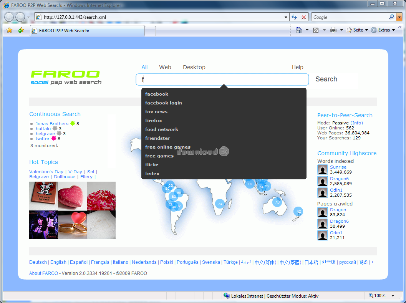406x303 pixels.
Task: Expand the toolbar overflow chevron
Action: click(x=400, y=26)
